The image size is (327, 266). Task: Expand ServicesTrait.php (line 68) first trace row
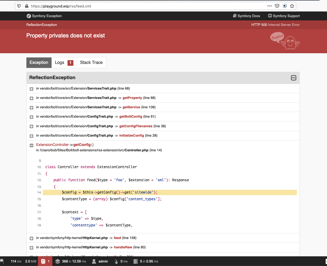(x=31, y=89)
